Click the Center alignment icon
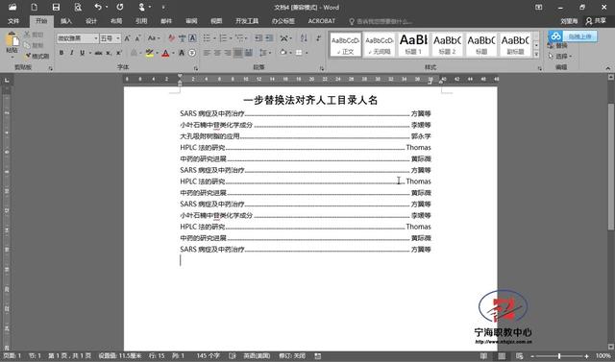The height and width of the screenshot is (362, 615). coord(217,53)
